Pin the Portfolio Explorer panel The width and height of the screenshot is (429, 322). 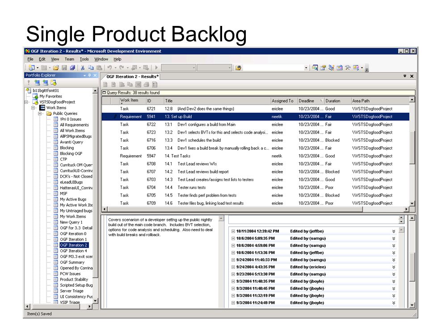[x=89, y=75]
